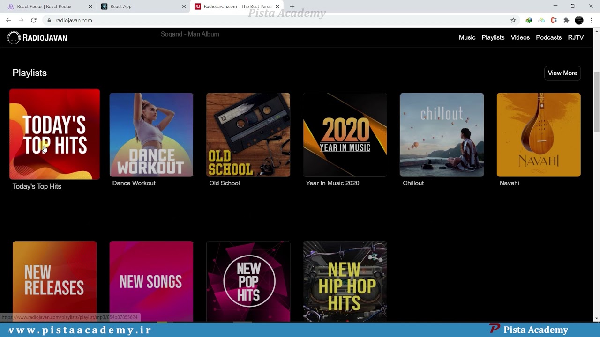Open the Chrome extensions puzzle icon
Screen dimensions: 600x337
point(566,20)
